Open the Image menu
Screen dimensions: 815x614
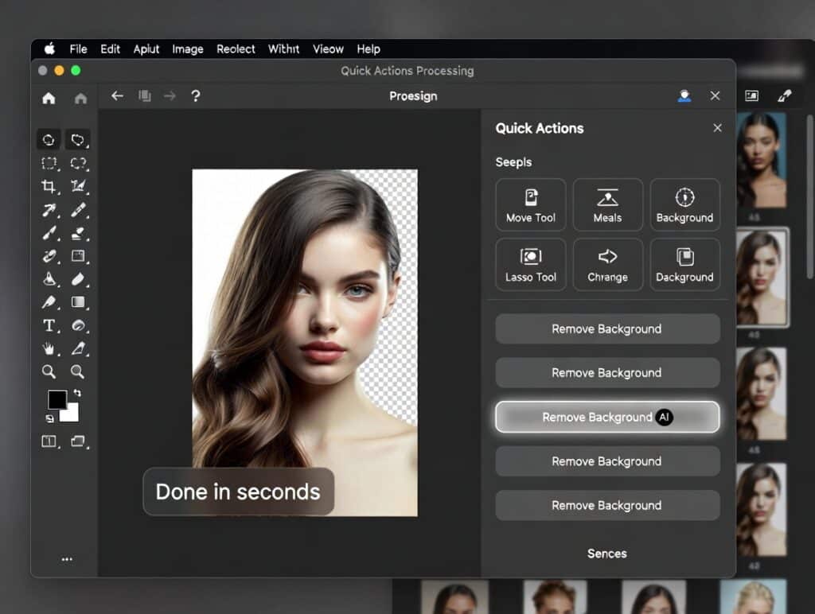tap(188, 49)
